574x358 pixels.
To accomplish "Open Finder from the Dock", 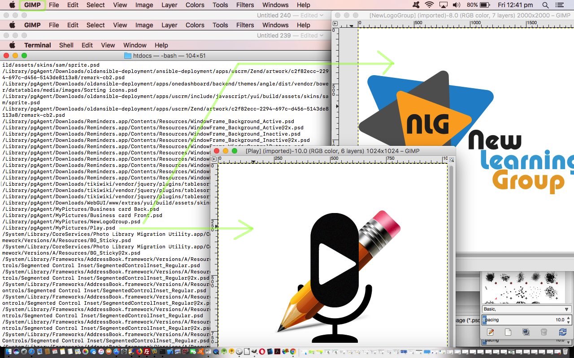I will [x=9, y=351].
